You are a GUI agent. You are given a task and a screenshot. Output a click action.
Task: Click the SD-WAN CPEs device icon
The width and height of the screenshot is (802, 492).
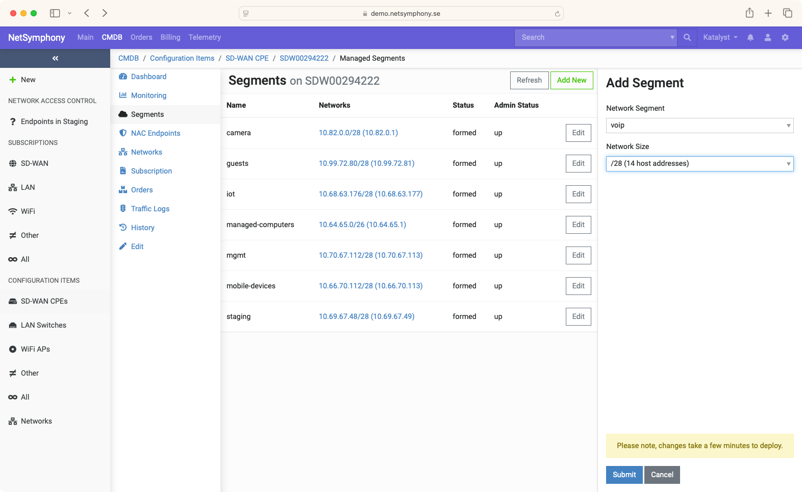click(x=13, y=301)
